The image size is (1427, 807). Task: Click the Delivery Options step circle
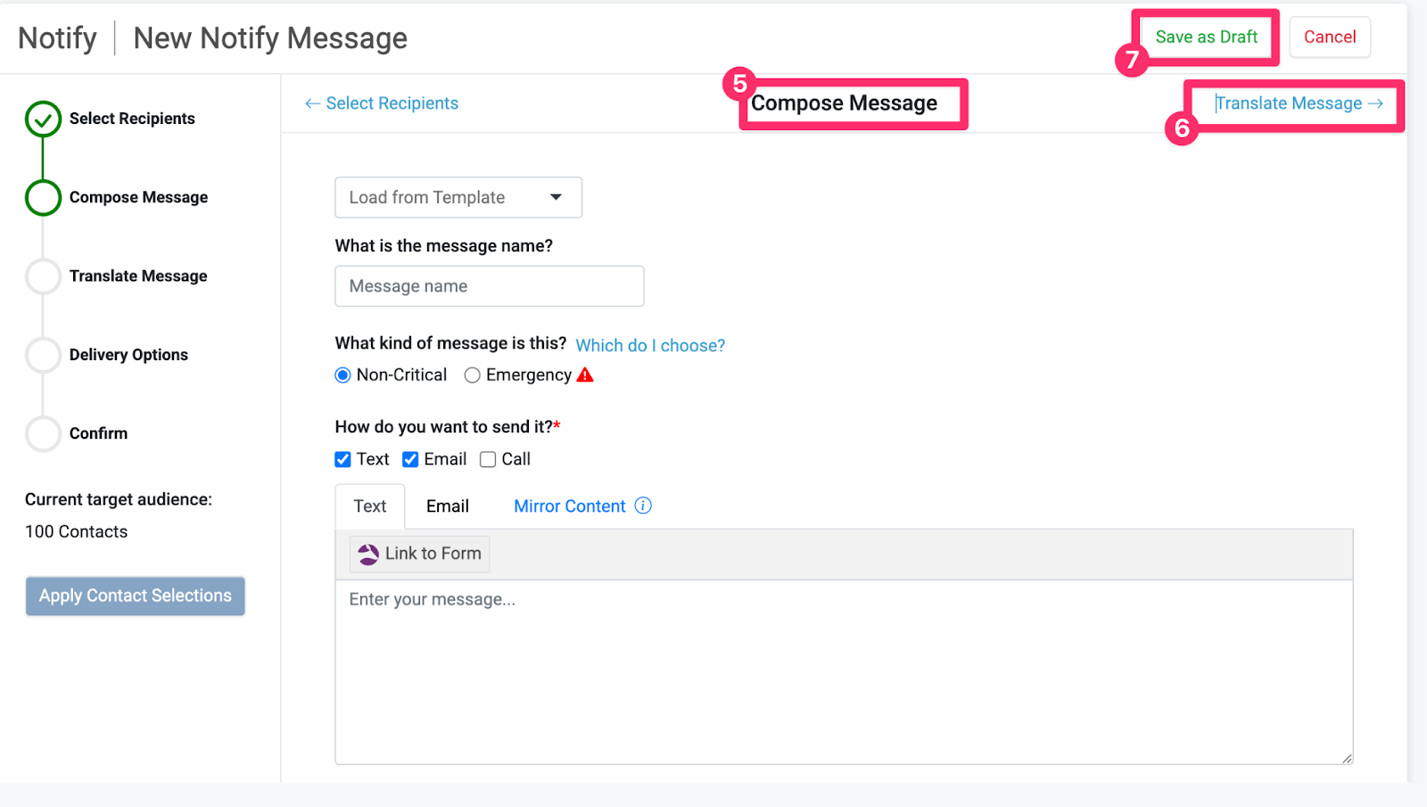(43, 355)
